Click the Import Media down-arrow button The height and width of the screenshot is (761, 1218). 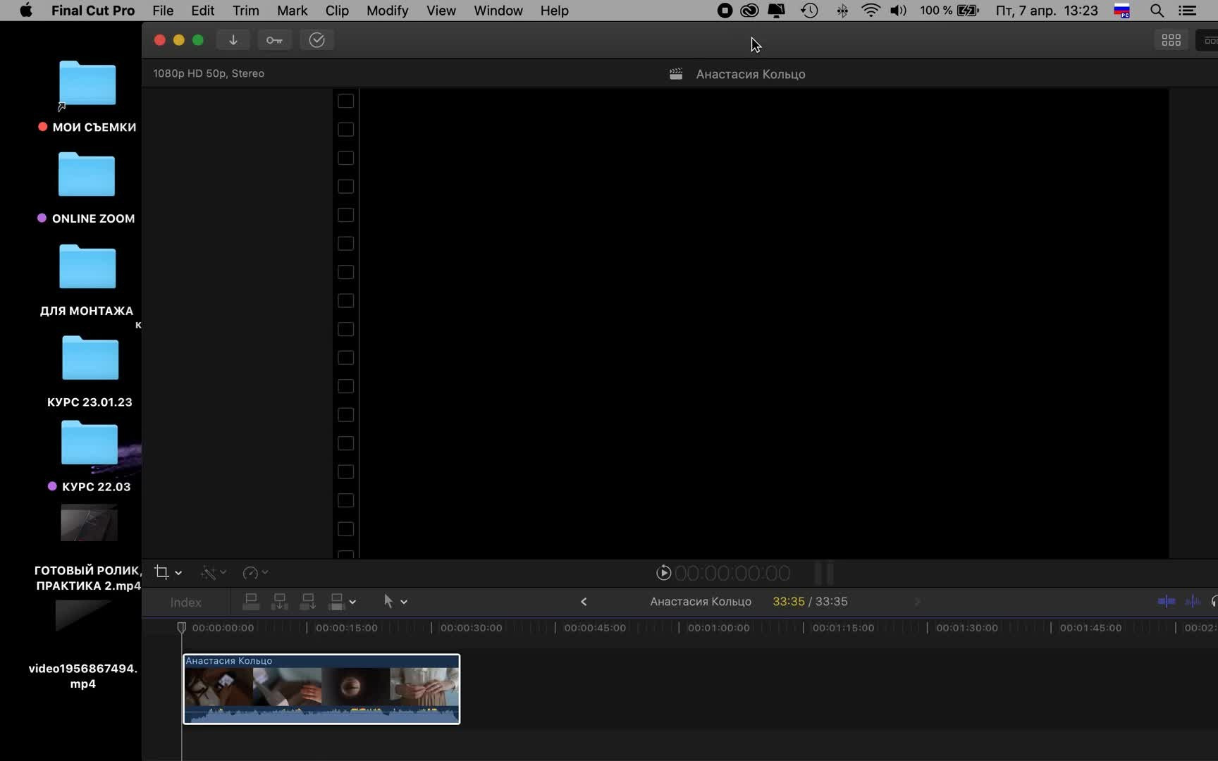click(x=233, y=40)
